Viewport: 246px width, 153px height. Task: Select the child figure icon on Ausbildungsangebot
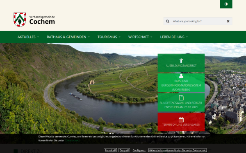[181, 60]
